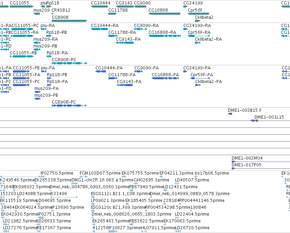Click the CG11055-RC transcript label
This screenshot has height=233, width=290.
(25, 25)
